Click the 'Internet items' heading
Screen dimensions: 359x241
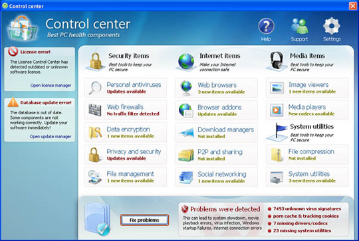coord(220,56)
